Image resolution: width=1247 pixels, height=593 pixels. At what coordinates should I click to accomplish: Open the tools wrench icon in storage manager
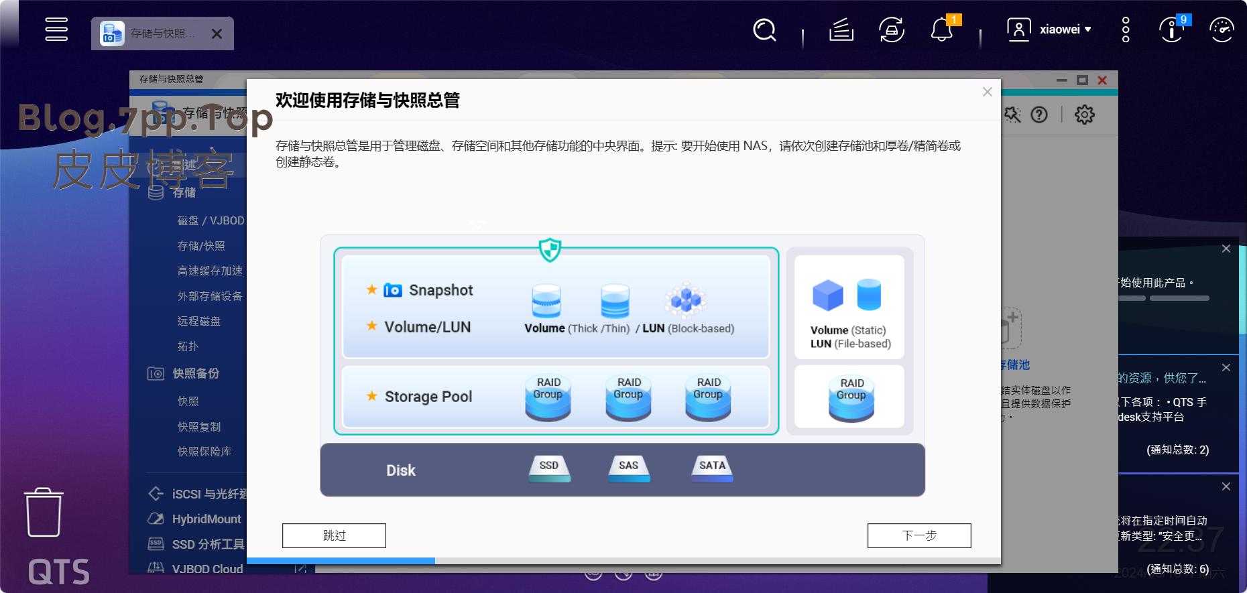click(x=1012, y=115)
